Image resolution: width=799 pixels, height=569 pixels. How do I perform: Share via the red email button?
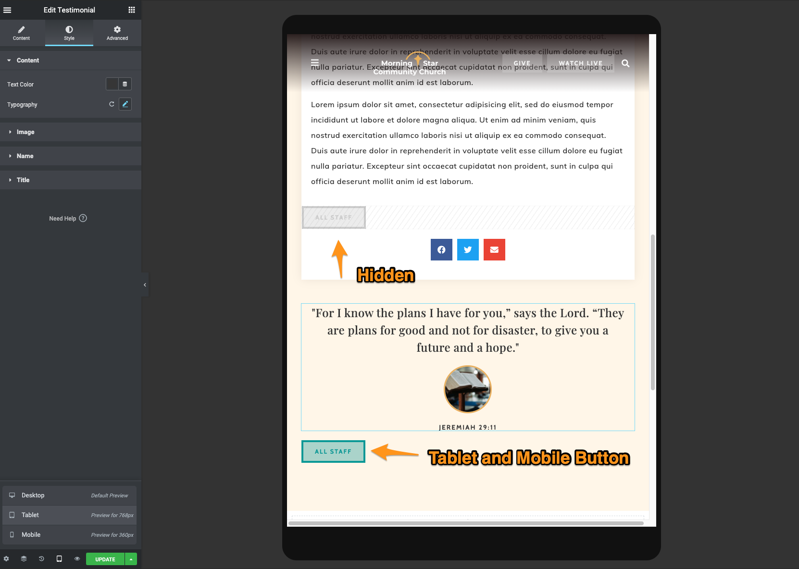pos(494,250)
